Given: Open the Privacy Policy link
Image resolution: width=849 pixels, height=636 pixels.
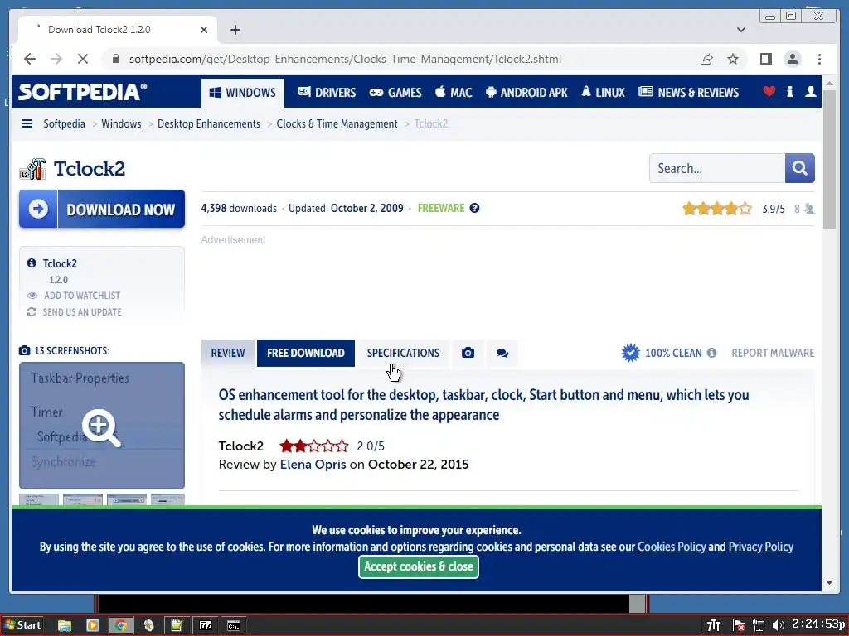Looking at the screenshot, I should pos(761,547).
